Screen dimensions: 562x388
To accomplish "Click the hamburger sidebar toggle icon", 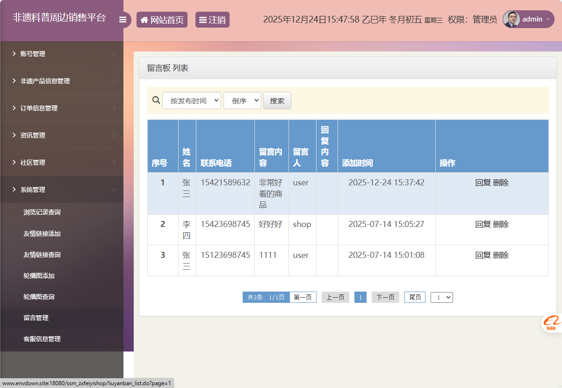I will click(123, 20).
